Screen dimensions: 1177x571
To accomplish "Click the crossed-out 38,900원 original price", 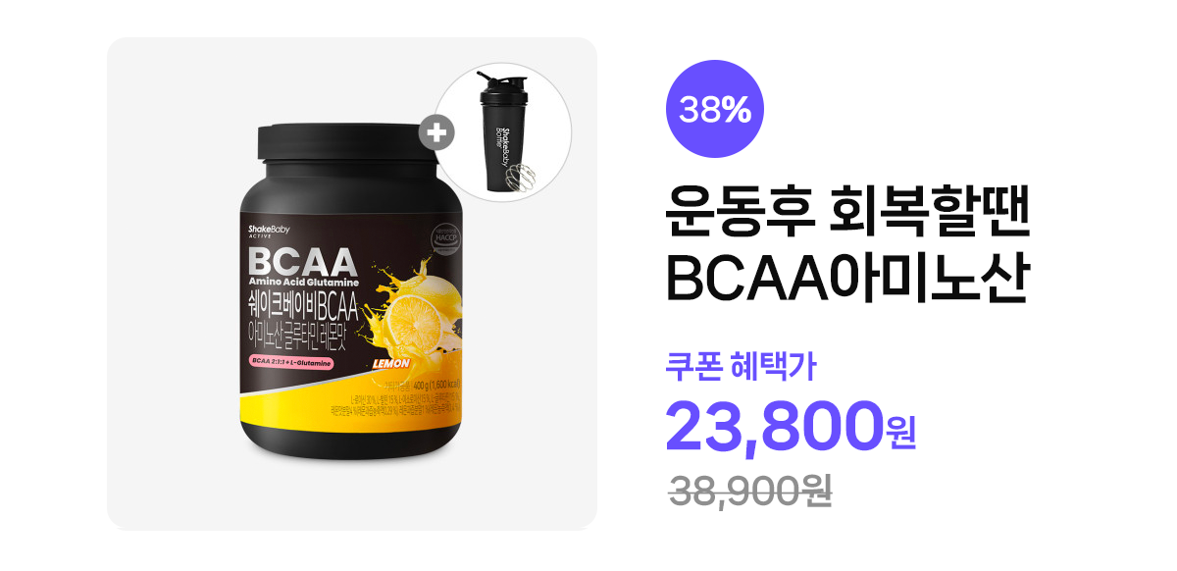I will 750,492.
